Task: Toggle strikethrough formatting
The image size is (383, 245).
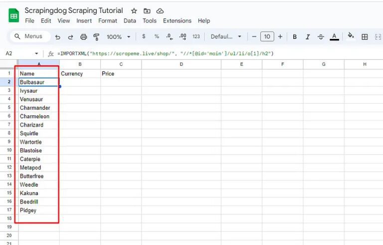Action: pyautogui.click(x=321, y=37)
